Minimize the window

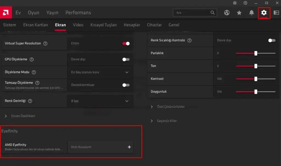(256, 3)
